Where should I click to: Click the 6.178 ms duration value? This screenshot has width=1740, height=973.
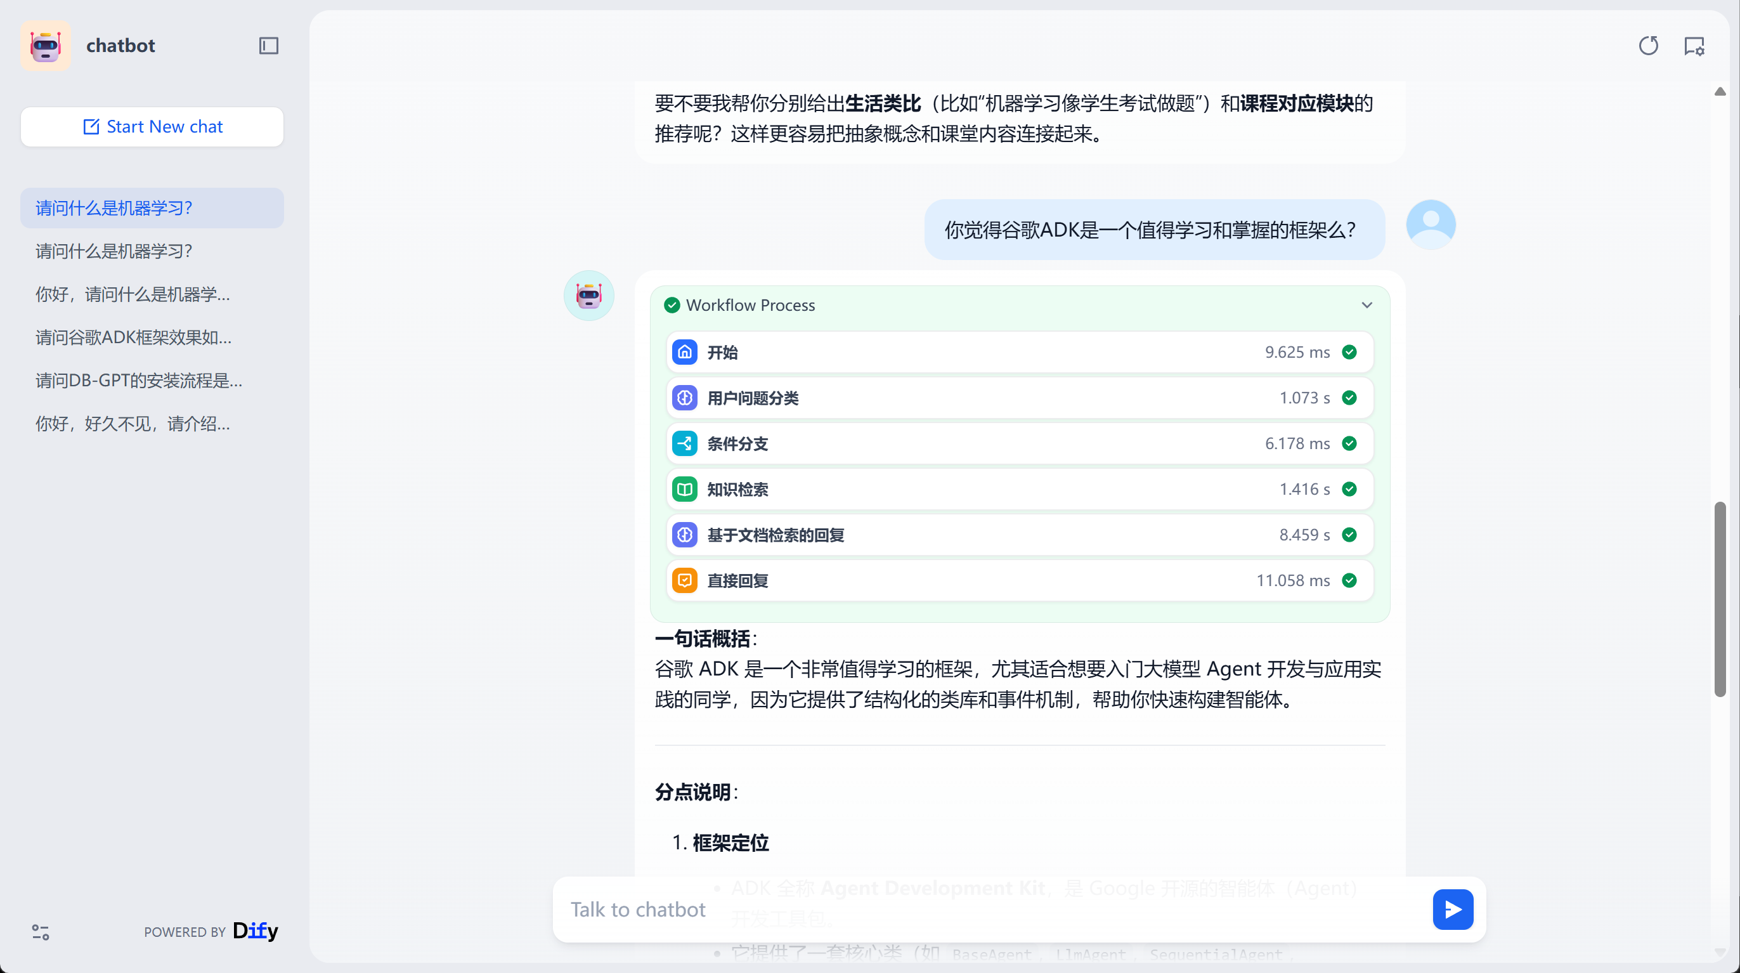tap(1297, 443)
